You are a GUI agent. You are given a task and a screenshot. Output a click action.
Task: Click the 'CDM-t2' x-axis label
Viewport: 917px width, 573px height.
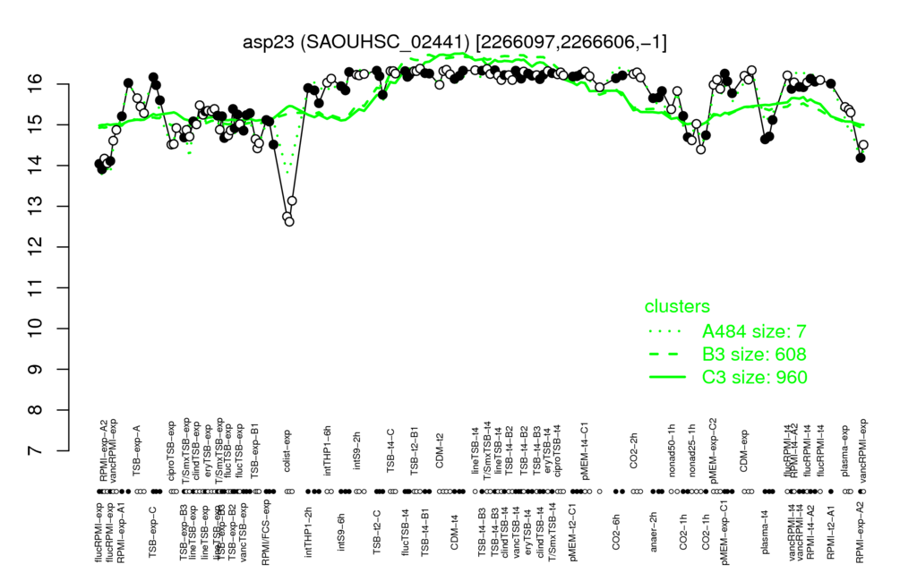[440, 451]
